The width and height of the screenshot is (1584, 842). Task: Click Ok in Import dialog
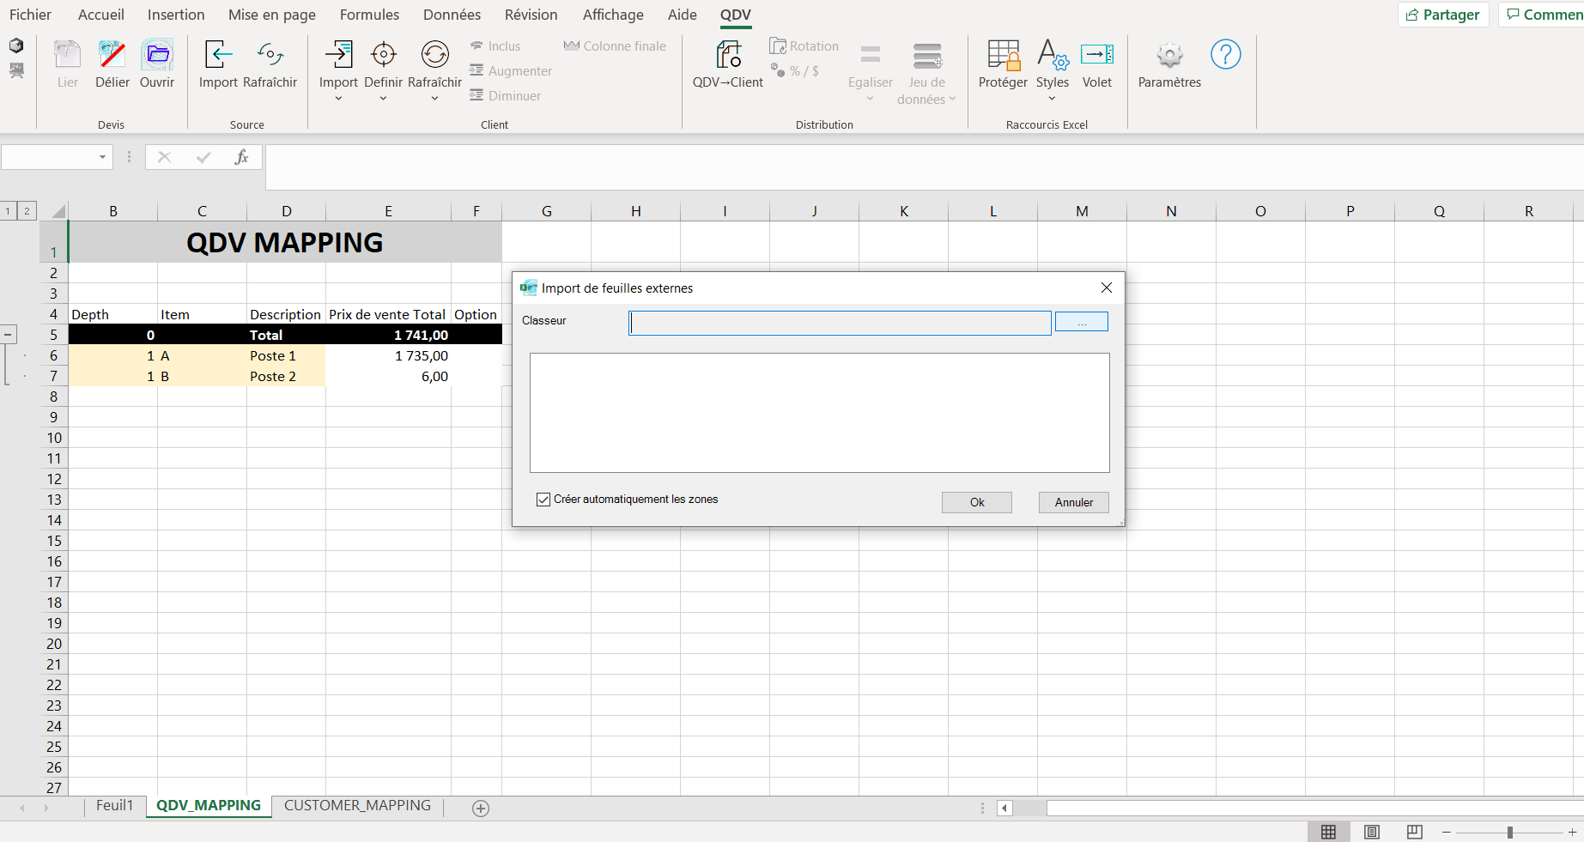[x=977, y=502]
